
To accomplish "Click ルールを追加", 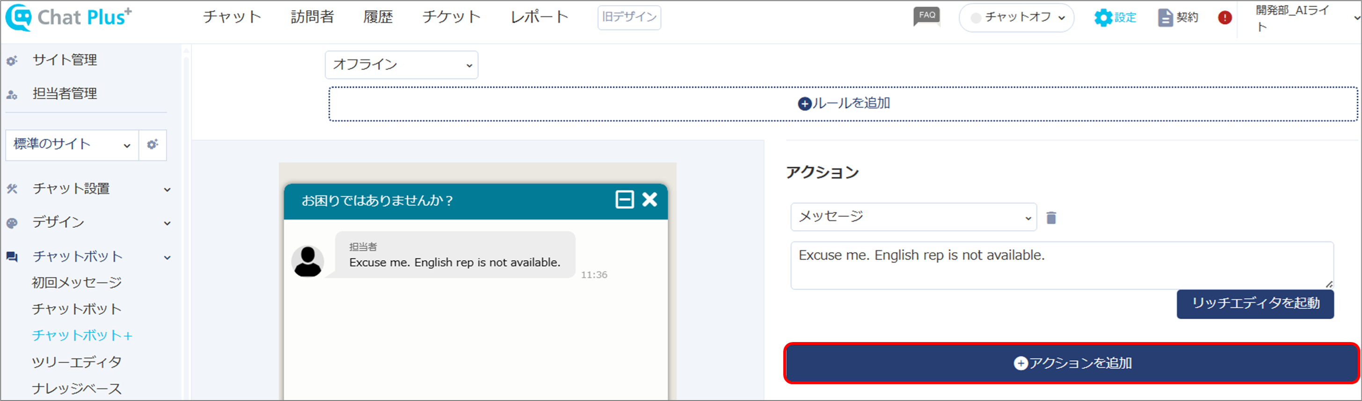I will (x=843, y=104).
